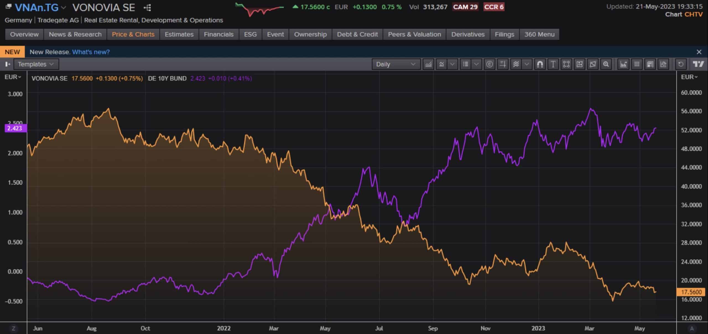Select the crosshair cursor tool icon
708x334 pixels.
click(x=503, y=64)
